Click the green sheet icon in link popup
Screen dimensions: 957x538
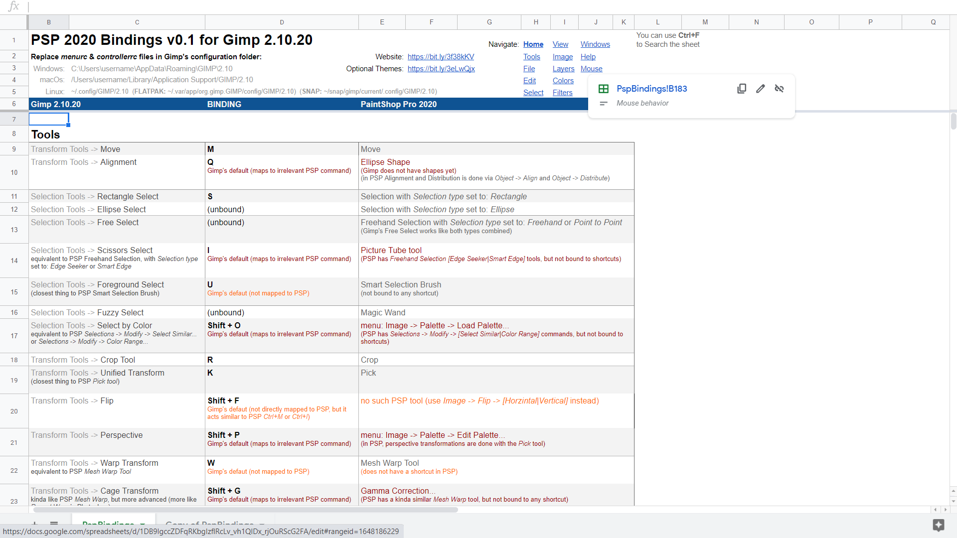click(x=604, y=89)
